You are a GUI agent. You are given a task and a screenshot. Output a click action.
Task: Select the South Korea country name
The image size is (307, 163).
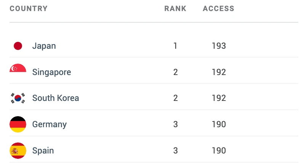(56, 98)
